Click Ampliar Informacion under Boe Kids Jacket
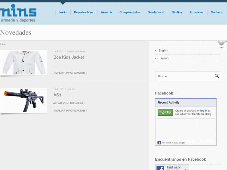 click(x=70, y=73)
